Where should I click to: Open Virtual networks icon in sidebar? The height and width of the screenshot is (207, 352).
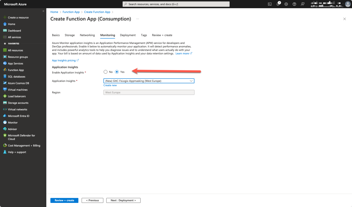(x=5, y=109)
